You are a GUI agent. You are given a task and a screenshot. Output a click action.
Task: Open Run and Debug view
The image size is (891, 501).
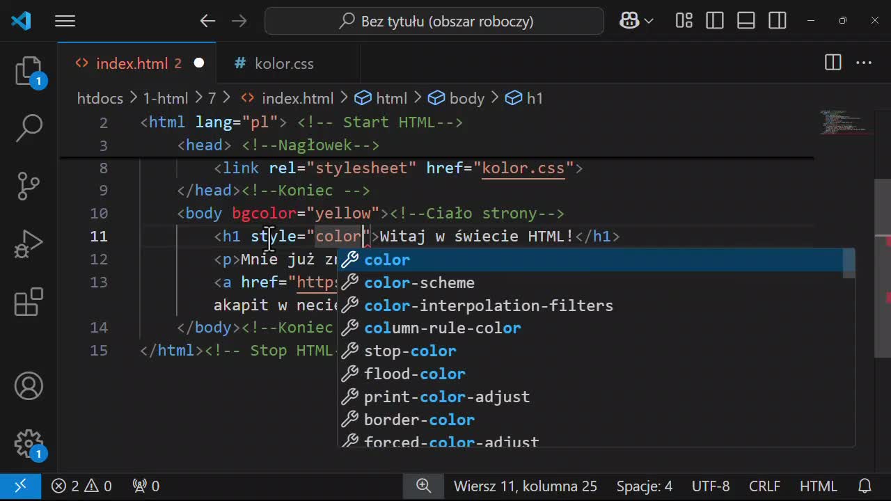point(29,244)
